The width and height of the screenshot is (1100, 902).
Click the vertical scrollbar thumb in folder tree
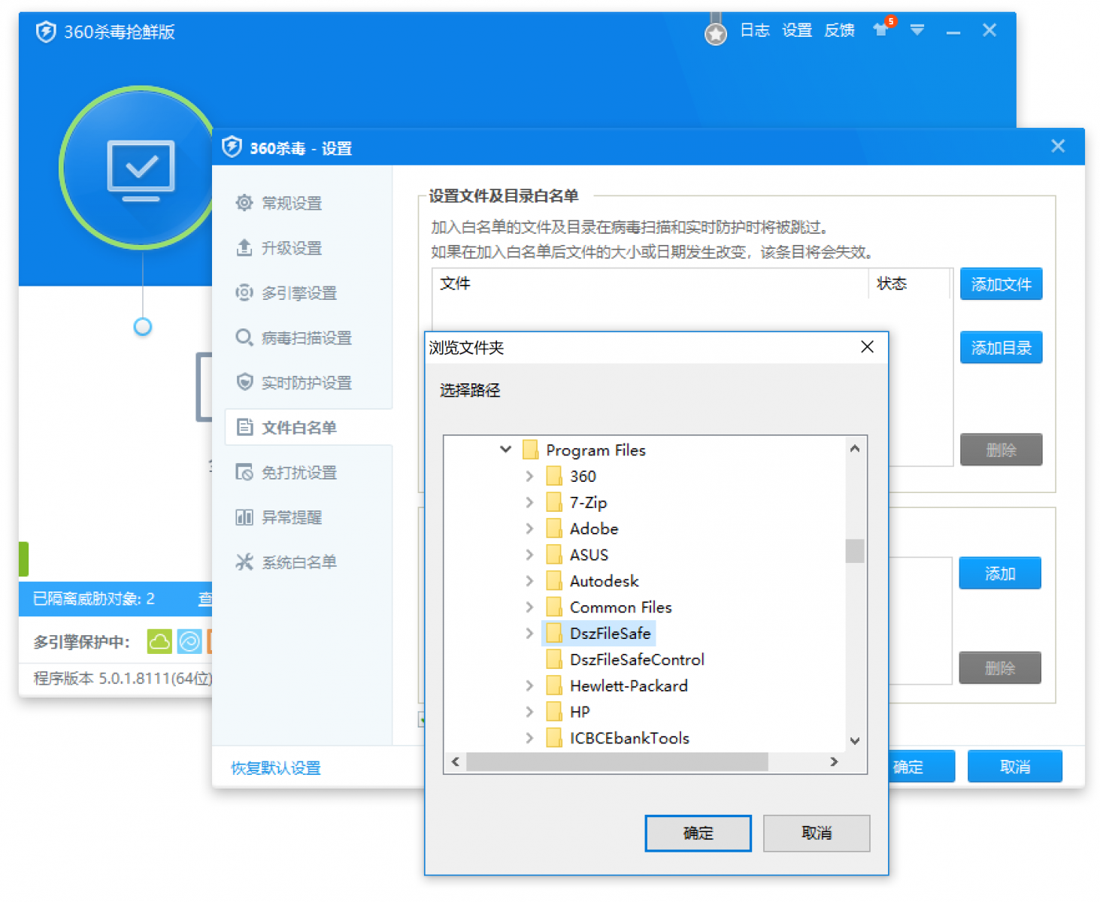click(x=855, y=550)
